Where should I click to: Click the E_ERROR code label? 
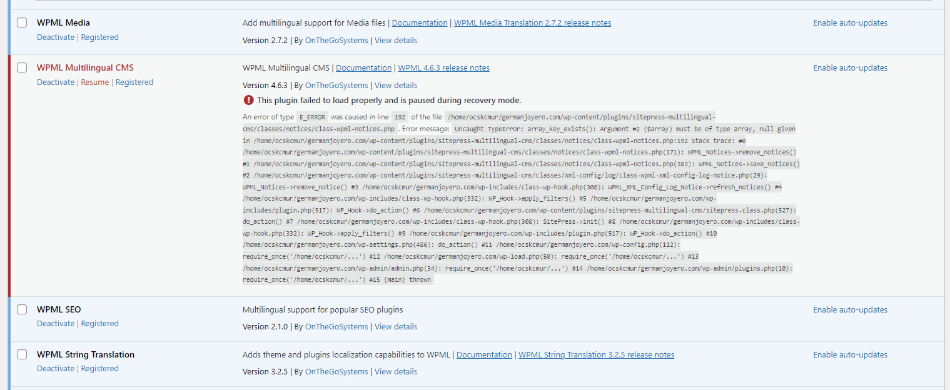click(x=312, y=117)
